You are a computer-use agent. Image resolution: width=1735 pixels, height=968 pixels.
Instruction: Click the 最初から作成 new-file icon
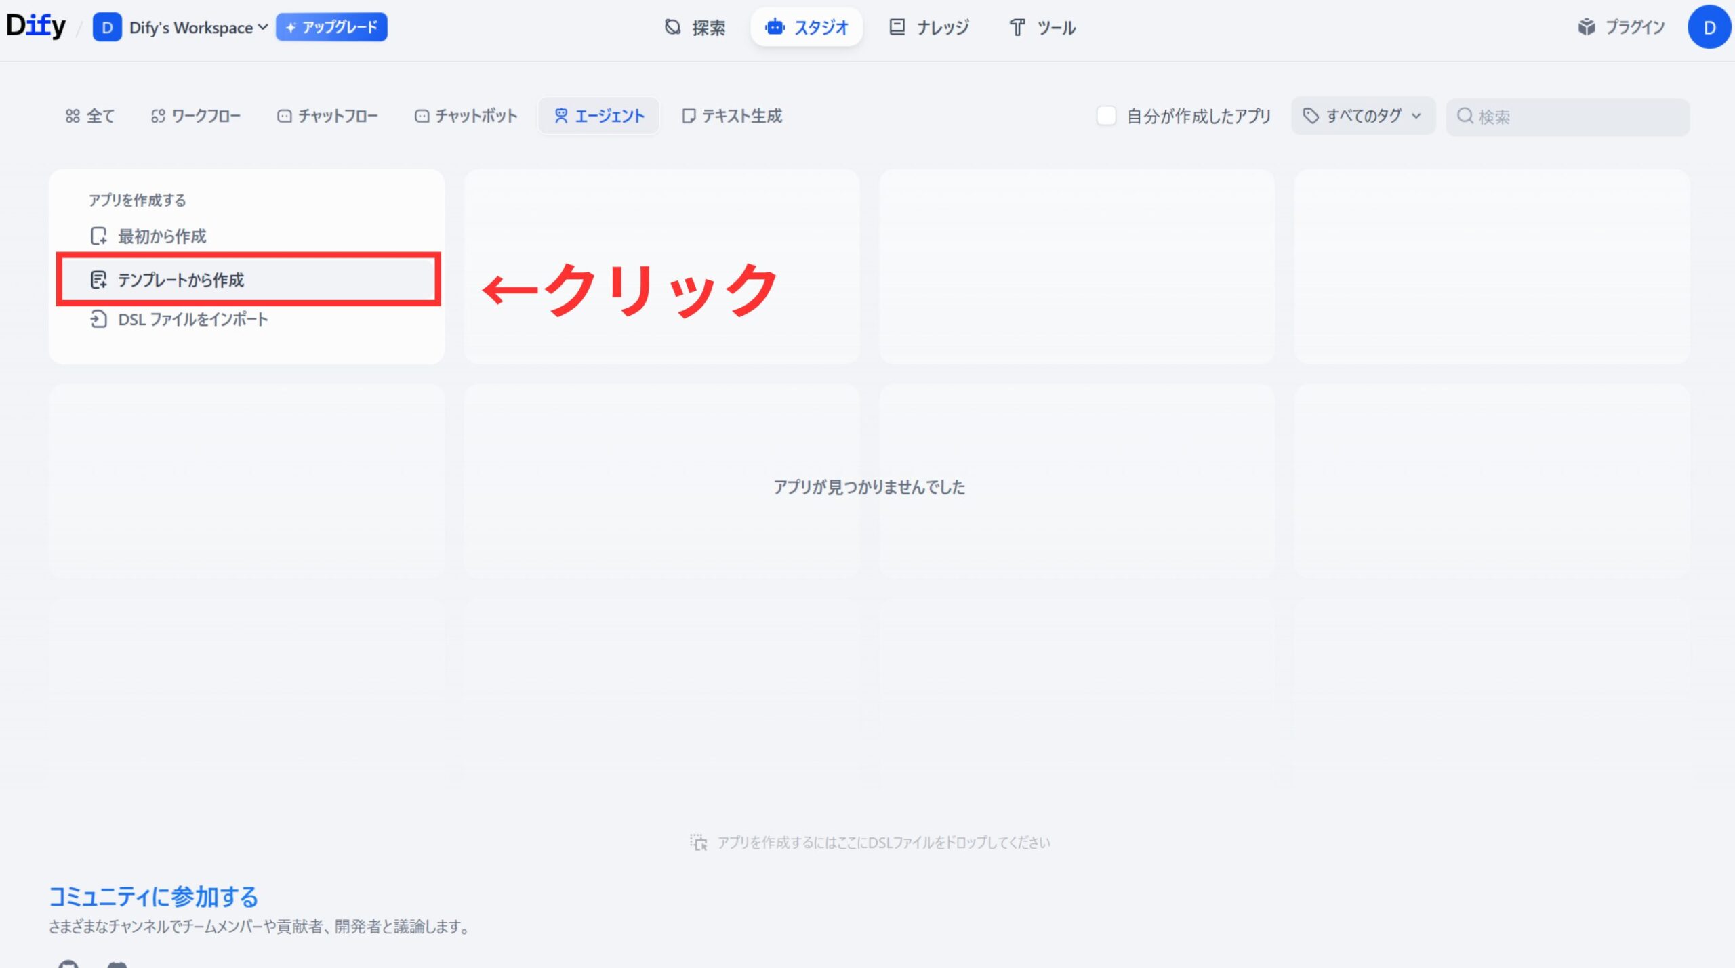99,236
